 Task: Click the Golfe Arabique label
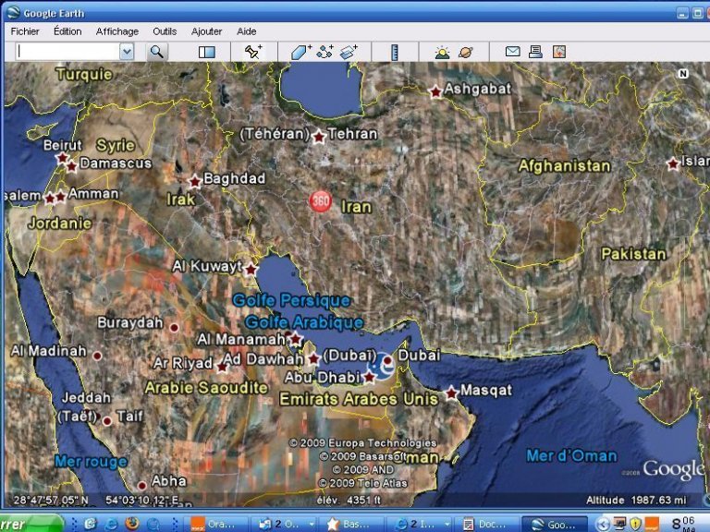click(x=304, y=322)
